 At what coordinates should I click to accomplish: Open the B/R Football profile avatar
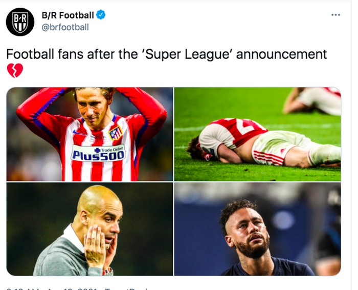[x=20, y=21]
